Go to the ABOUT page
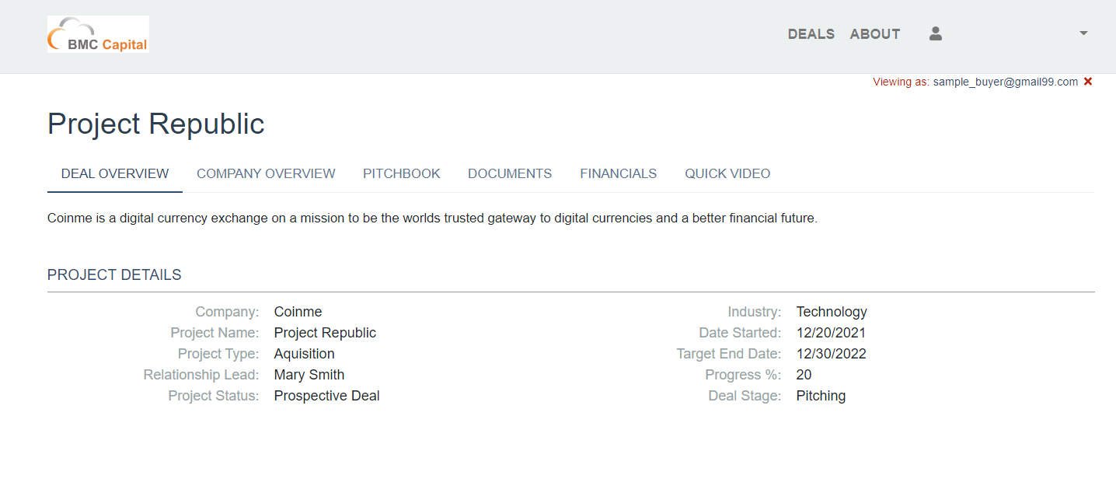Image resolution: width=1116 pixels, height=486 pixels. [875, 34]
